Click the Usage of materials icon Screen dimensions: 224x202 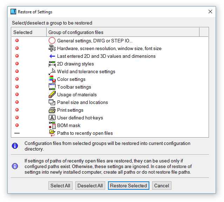pos(52,95)
